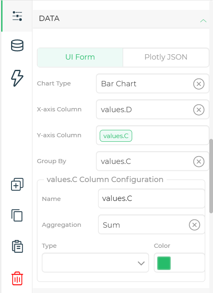
Task: Switch to the UI Form tab
Action: (80, 57)
